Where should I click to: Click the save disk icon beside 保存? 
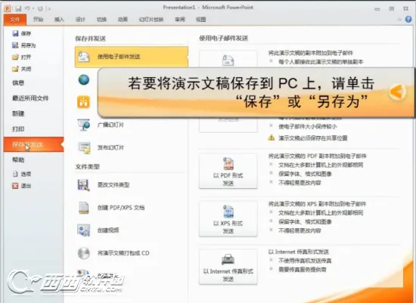(15, 33)
